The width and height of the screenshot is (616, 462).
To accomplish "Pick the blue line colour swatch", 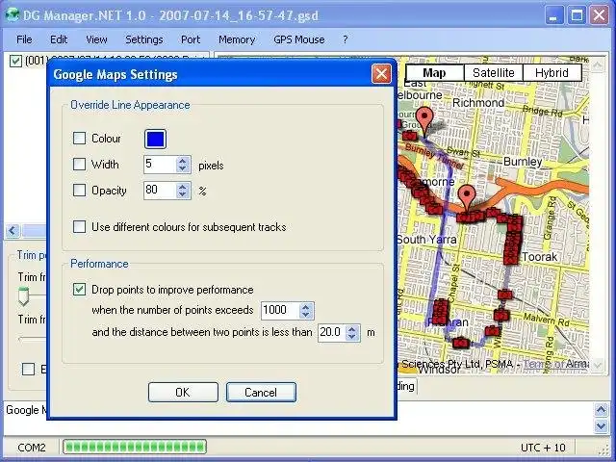I will (x=156, y=139).
